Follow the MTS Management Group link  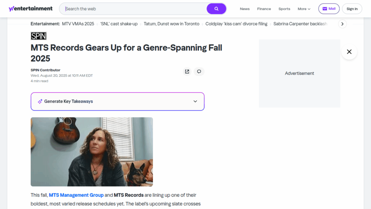[x=76, y=195]
